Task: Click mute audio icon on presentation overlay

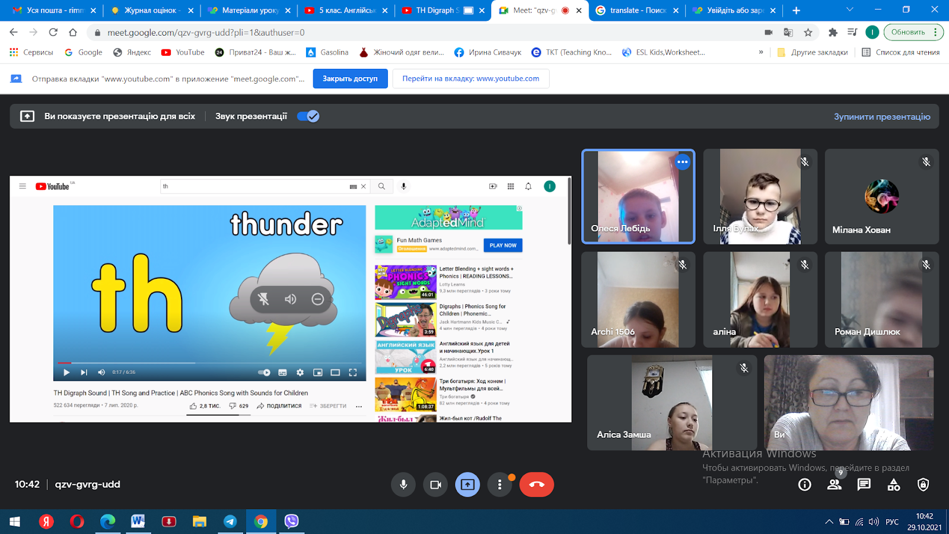Action: click(291, 299)
